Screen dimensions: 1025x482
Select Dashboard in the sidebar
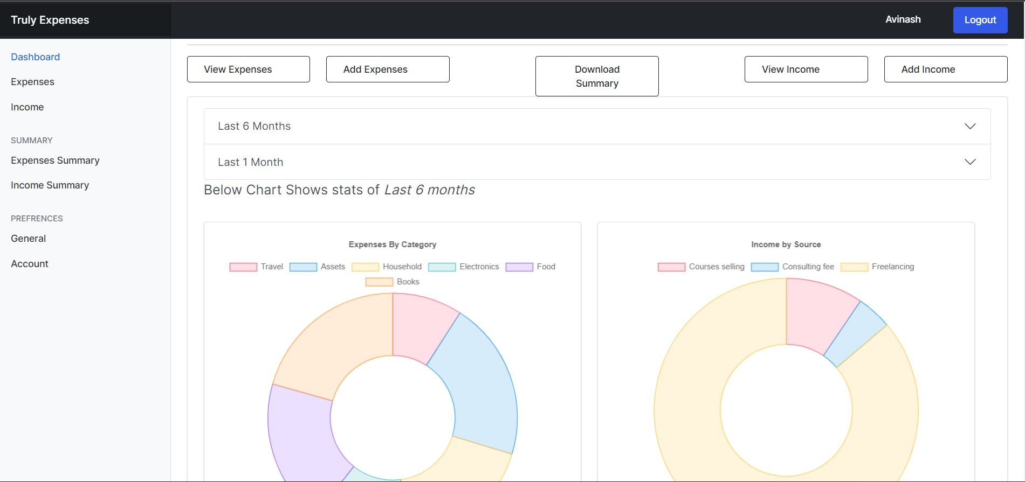(x=35, y=57)
